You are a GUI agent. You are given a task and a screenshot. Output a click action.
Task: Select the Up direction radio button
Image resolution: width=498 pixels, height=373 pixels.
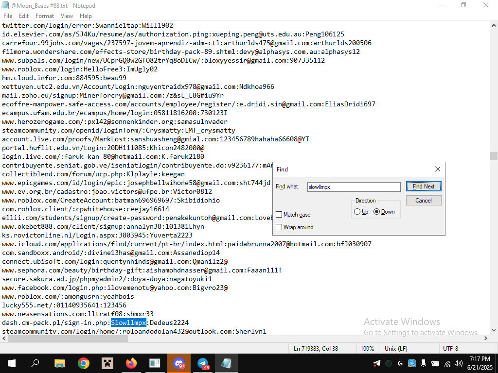pos(357,212)
